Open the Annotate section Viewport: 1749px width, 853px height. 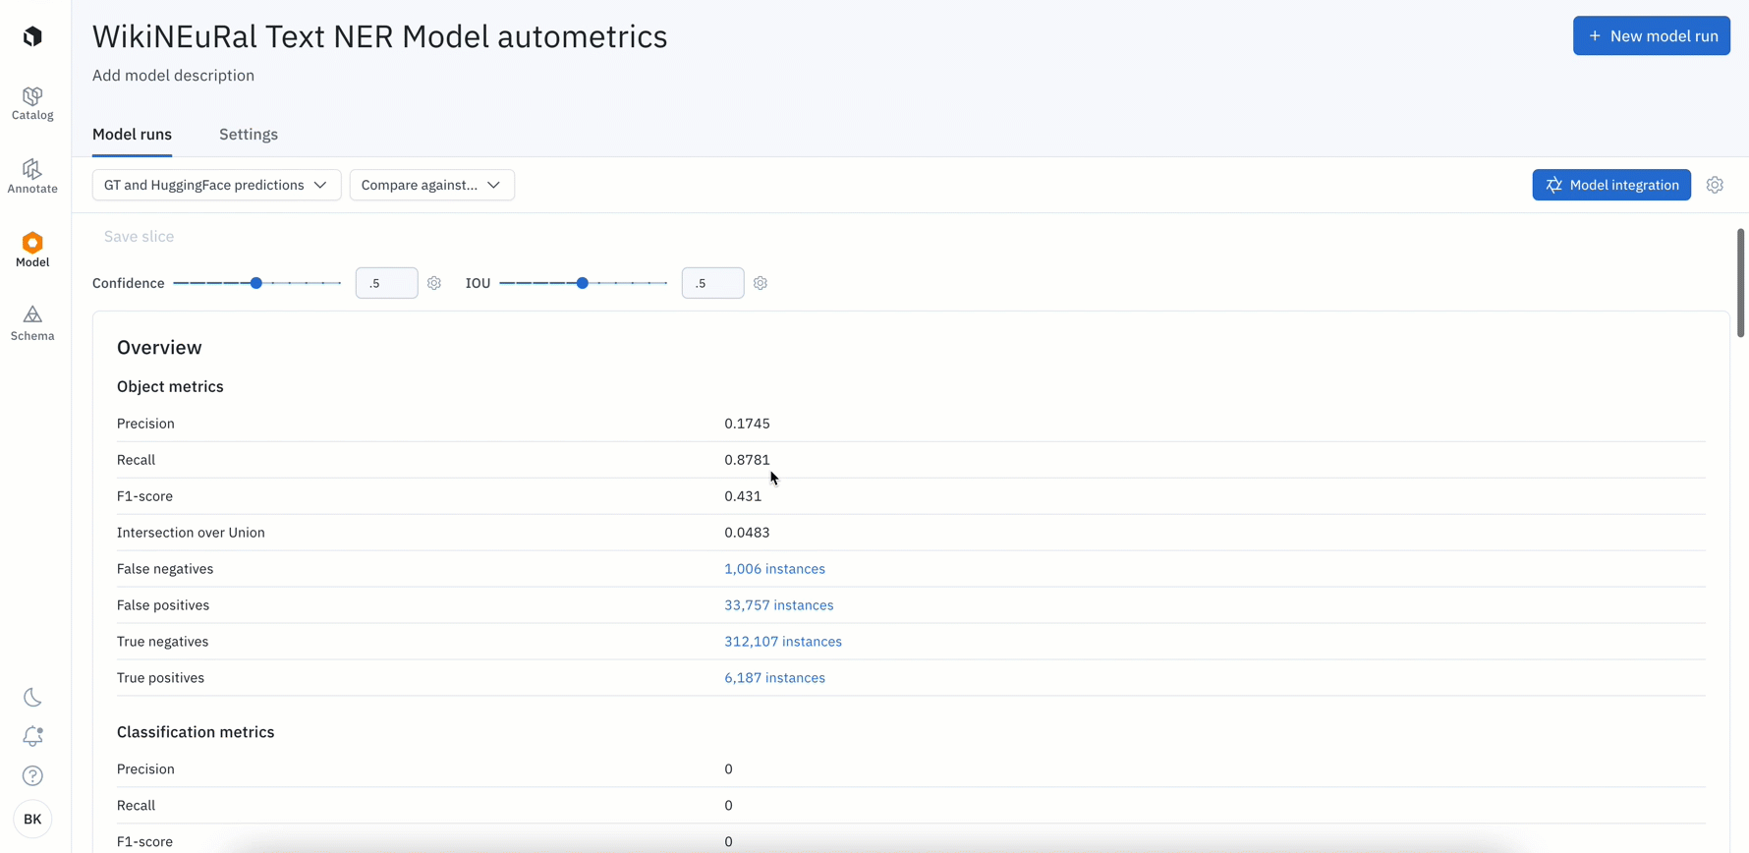point(32,177)
